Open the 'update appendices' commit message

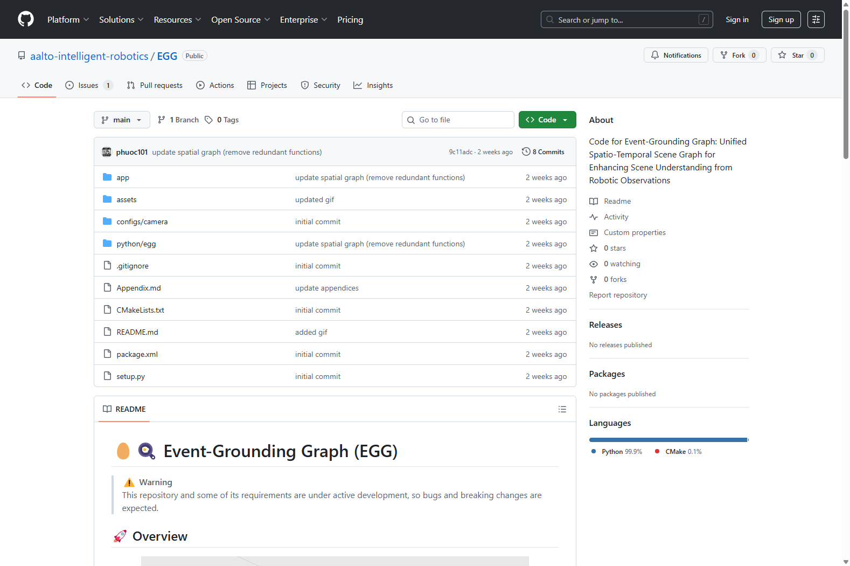[327, 288]
